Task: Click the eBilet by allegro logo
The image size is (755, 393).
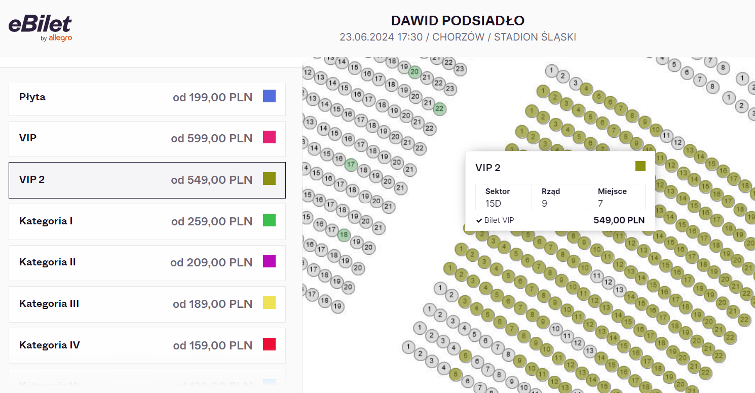Action: pyautogui.click(x=40, y=28)
